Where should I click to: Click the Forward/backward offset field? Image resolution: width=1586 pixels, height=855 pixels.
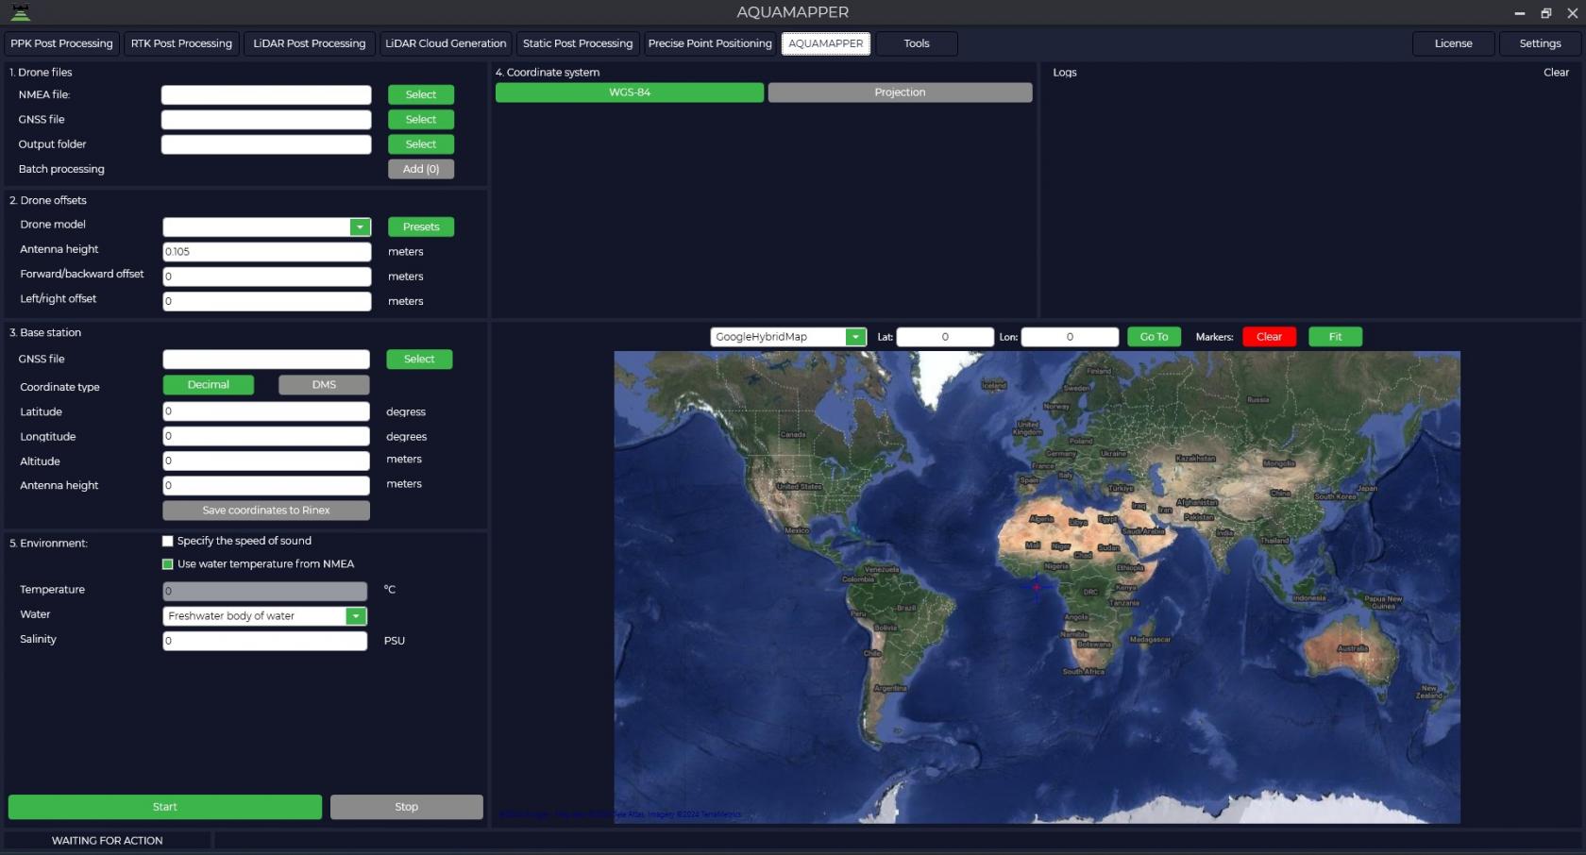tap(266, 277)
